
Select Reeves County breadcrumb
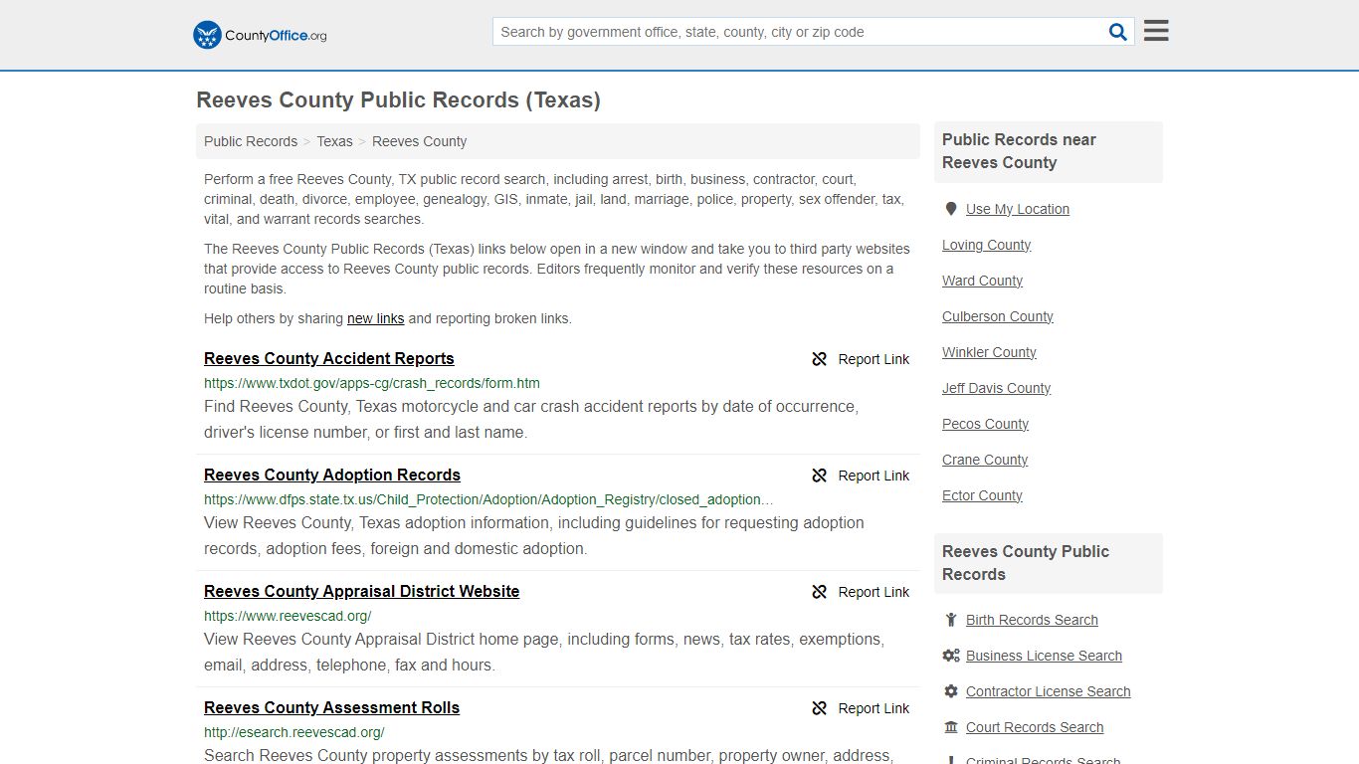(419, 141)
